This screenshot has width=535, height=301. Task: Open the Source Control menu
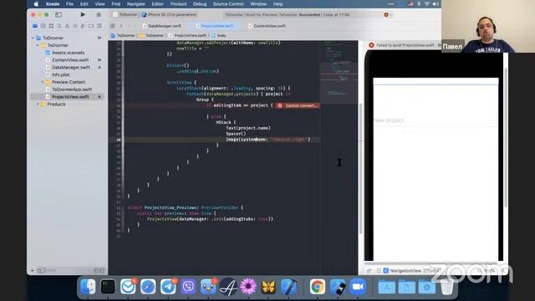coord(228,4)
